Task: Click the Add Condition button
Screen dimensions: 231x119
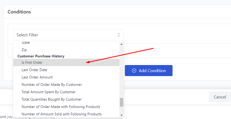Action: pos(149,71)
